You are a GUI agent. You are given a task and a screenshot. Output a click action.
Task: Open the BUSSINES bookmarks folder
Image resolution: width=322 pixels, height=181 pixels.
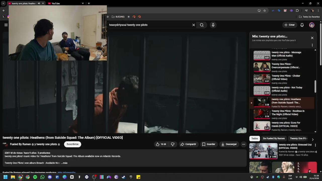coord(118,17)
